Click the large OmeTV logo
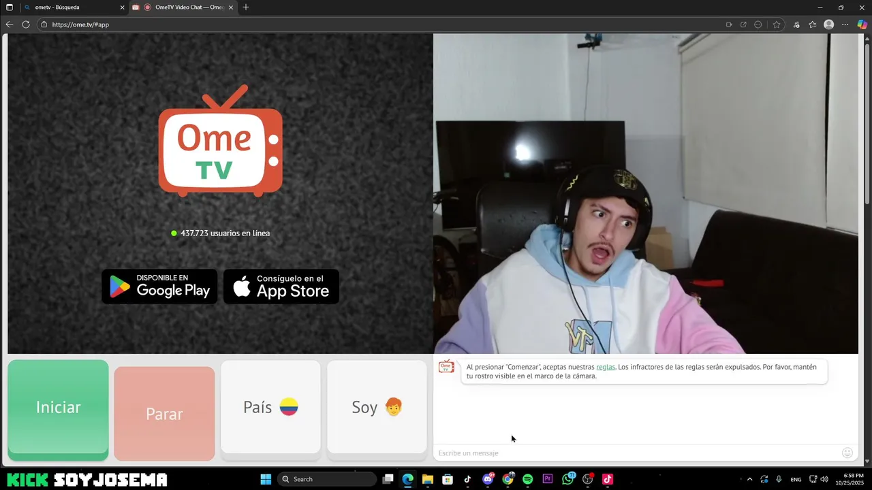Image resolution: width=872 pixels, height=490 pixels. (x=221, y=141)
